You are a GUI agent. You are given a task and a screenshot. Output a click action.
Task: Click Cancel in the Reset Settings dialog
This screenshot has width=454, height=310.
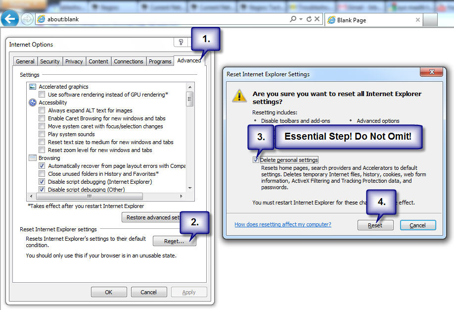pos(417,225)
